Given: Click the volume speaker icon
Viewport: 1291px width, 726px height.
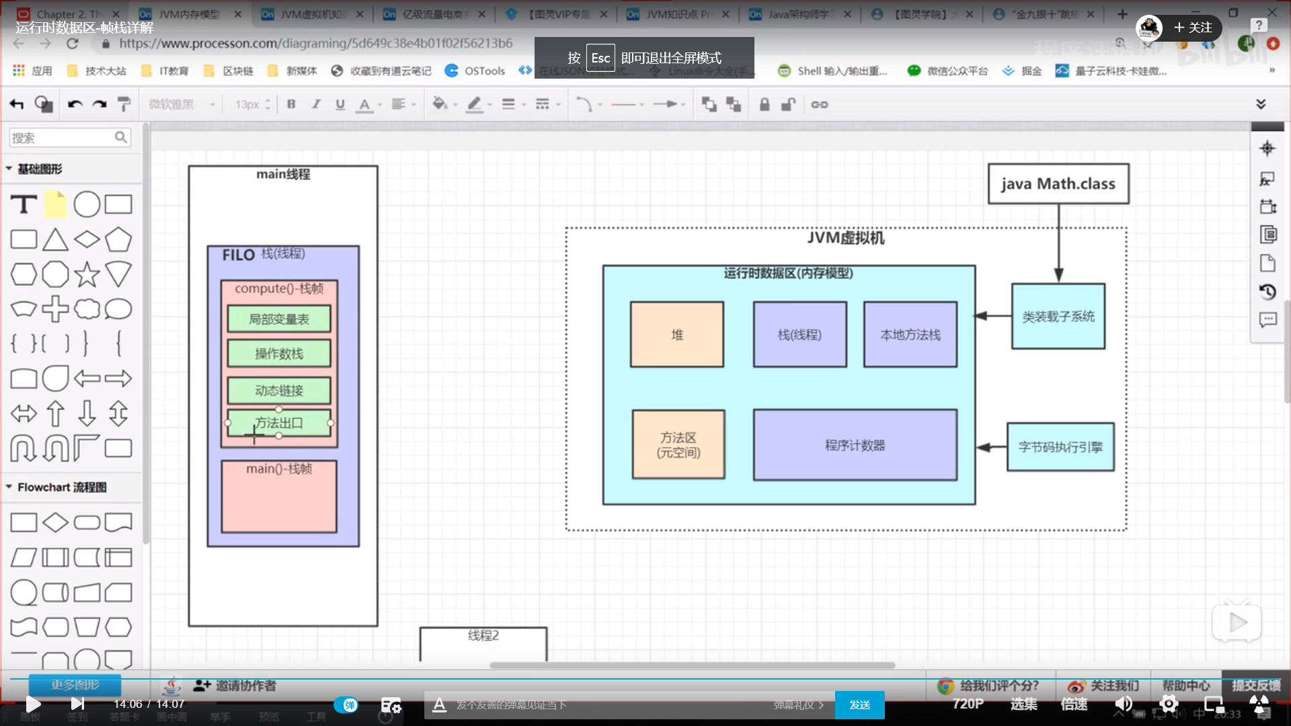Looking at the screenshot, I should click(1123, 704).
